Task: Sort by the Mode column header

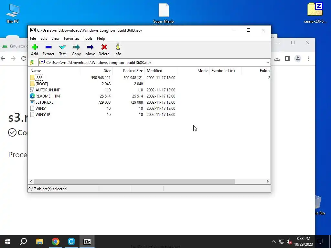Action: (193, 71)
